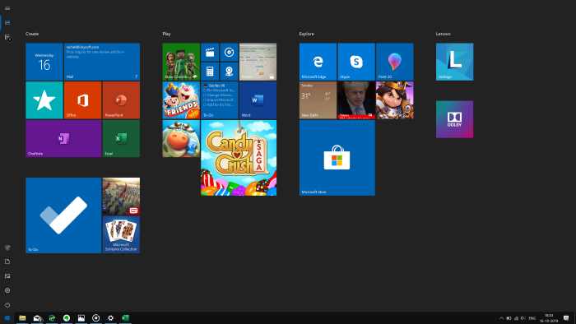This screenshot has height=324, width=576.
Task: Open the green Edge icon on the taskbar
Action: [52, 317]
